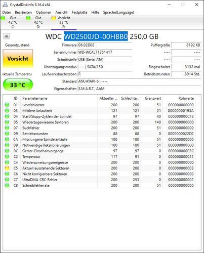This screenshot has width=204, height=253.
Task: Click status dot for UltraDMA-CRC-Fehler
Action: [x=7, y=180]
